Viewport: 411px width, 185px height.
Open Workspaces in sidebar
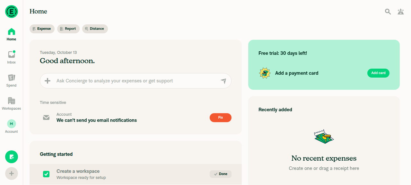point(12,103)
